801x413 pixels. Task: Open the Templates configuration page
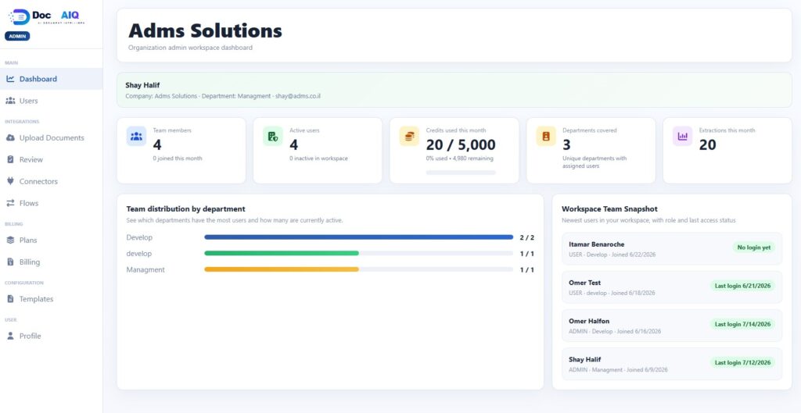51,299
